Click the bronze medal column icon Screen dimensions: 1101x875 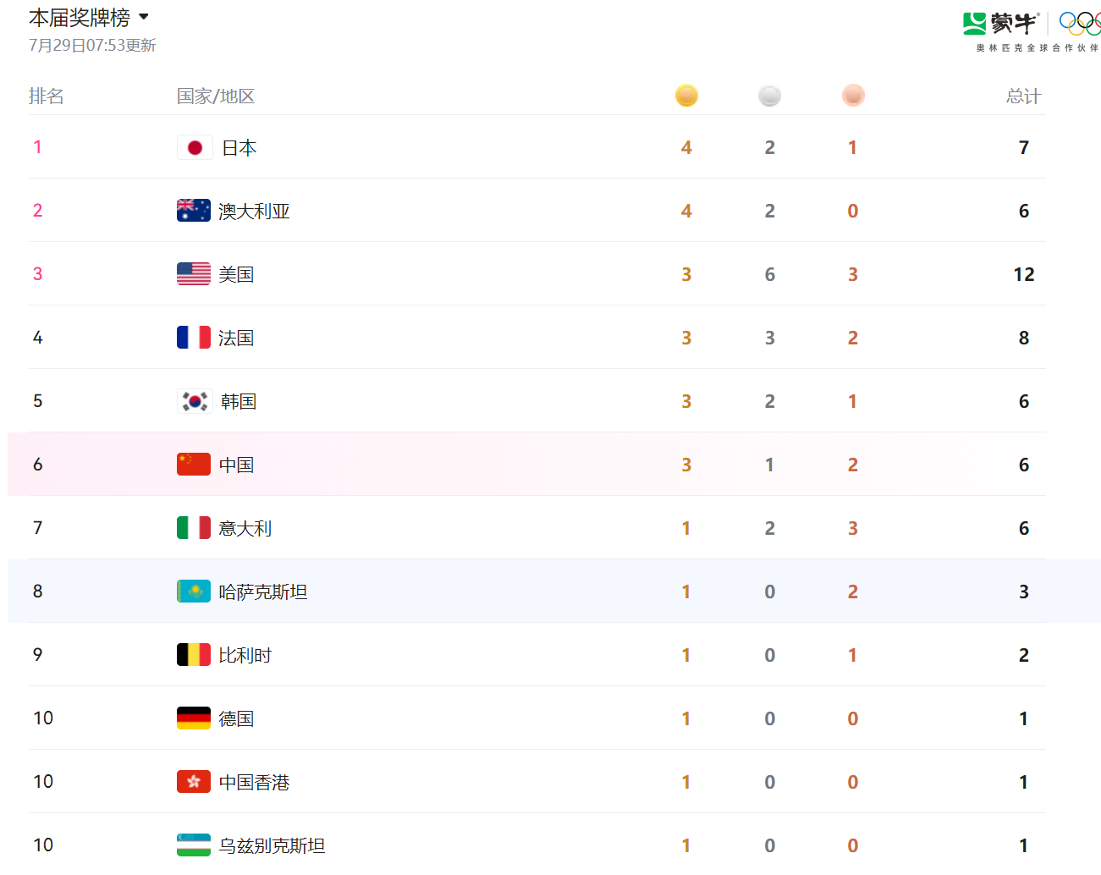pyautogui.click(x=853, y=96)
